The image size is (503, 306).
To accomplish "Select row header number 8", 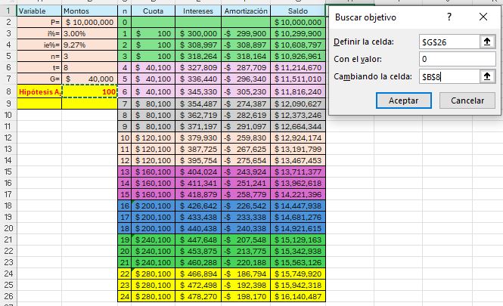I will click(7, 91).
